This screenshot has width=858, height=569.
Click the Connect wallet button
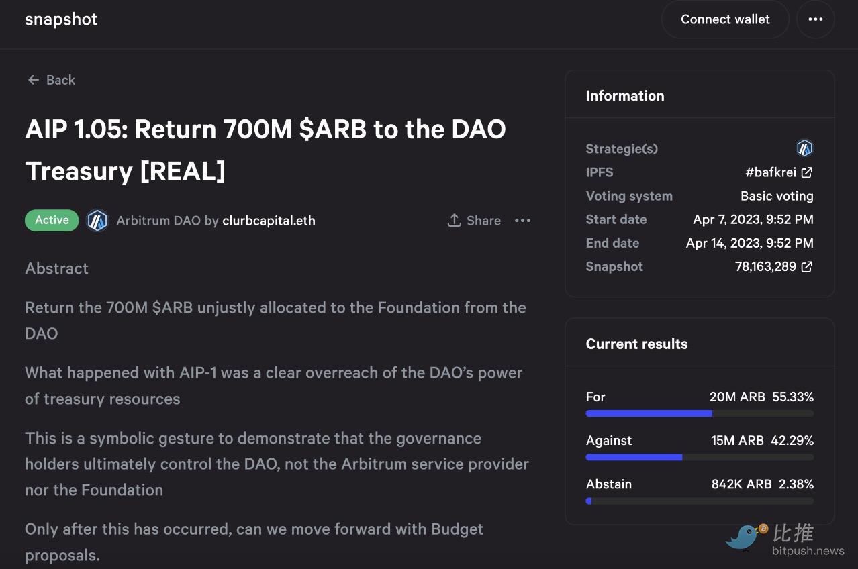click(725, 19)
